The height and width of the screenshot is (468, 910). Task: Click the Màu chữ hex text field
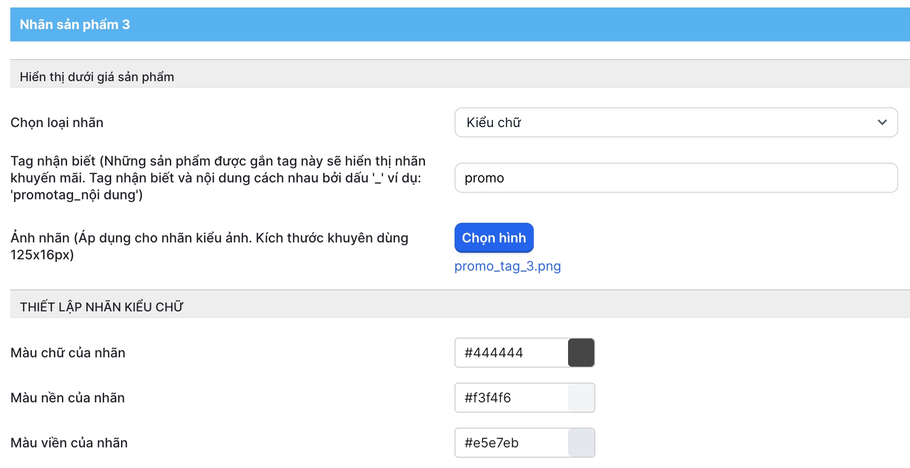(x=511, y=353)
